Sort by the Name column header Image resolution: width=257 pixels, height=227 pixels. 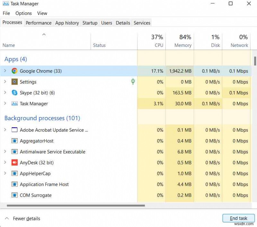[x=45, y=41]
